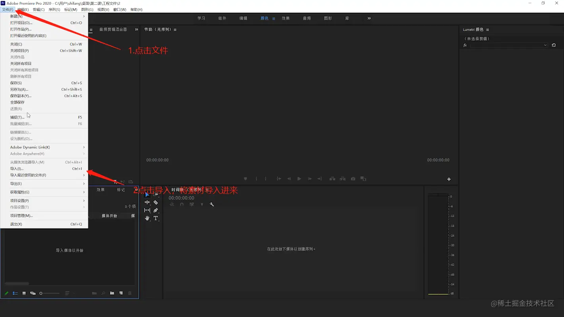Click Program monitor Add Marker button
Screen dimensions: 564x317
tap(246, 179)
